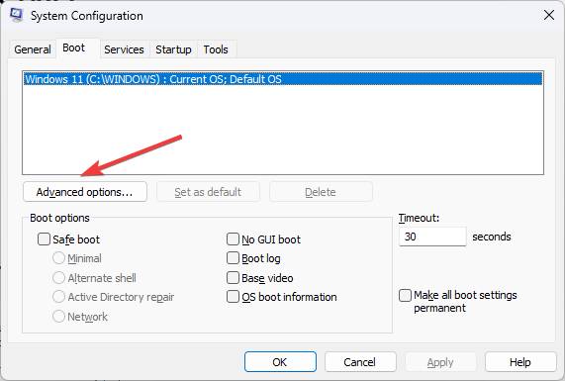The image size is (565, 381).
Task: Check Make all boot settings permanent
Action: [405, 295]
